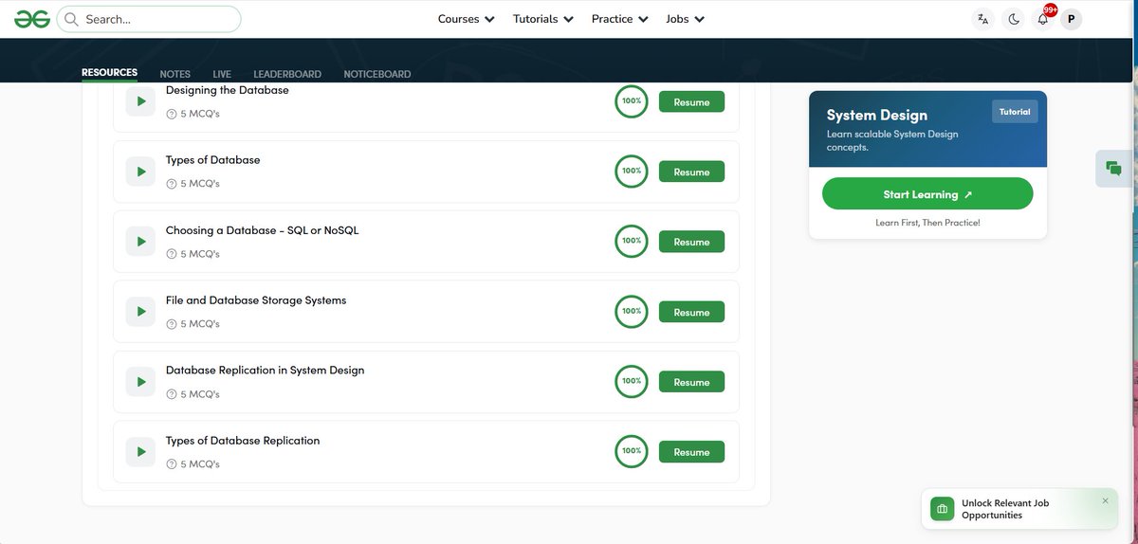The width and height of the screenshot is (1138, 544).
Task: Play the Types of Database lesson
Action: point(140,172)
